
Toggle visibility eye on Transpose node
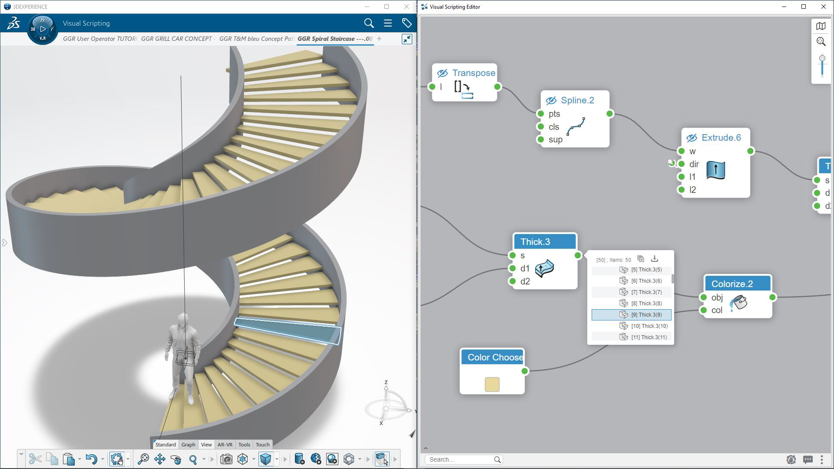(x=442, y=73)
